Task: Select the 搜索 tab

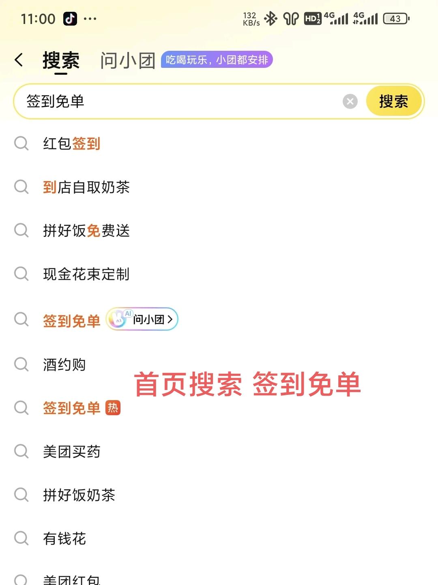Action: click(x=61, y=61)
